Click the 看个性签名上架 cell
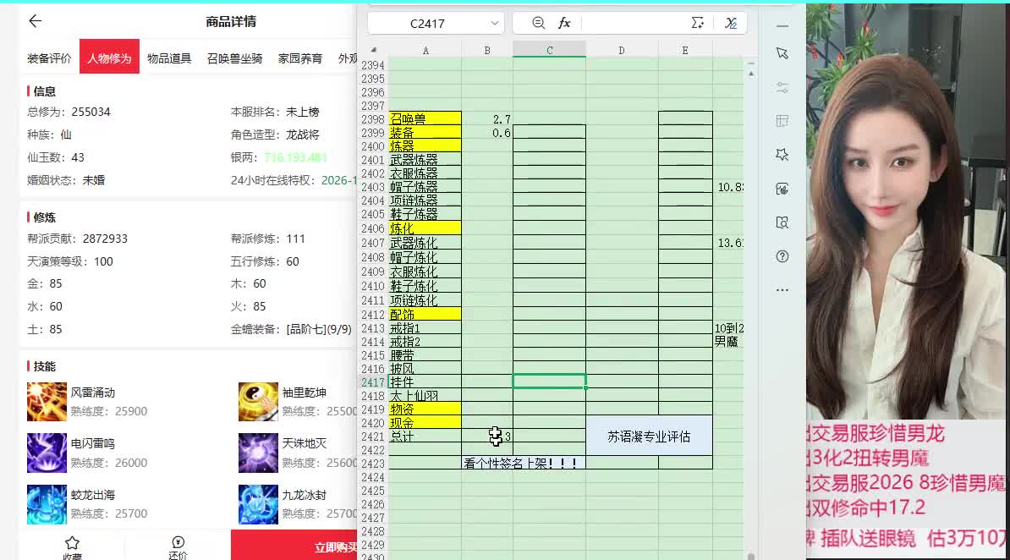 point(523,463)
